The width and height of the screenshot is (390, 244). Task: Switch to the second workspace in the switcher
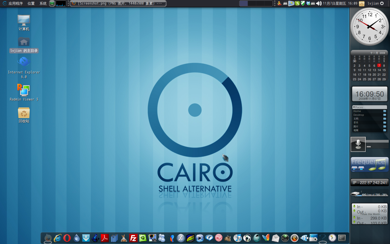point(252,4)
